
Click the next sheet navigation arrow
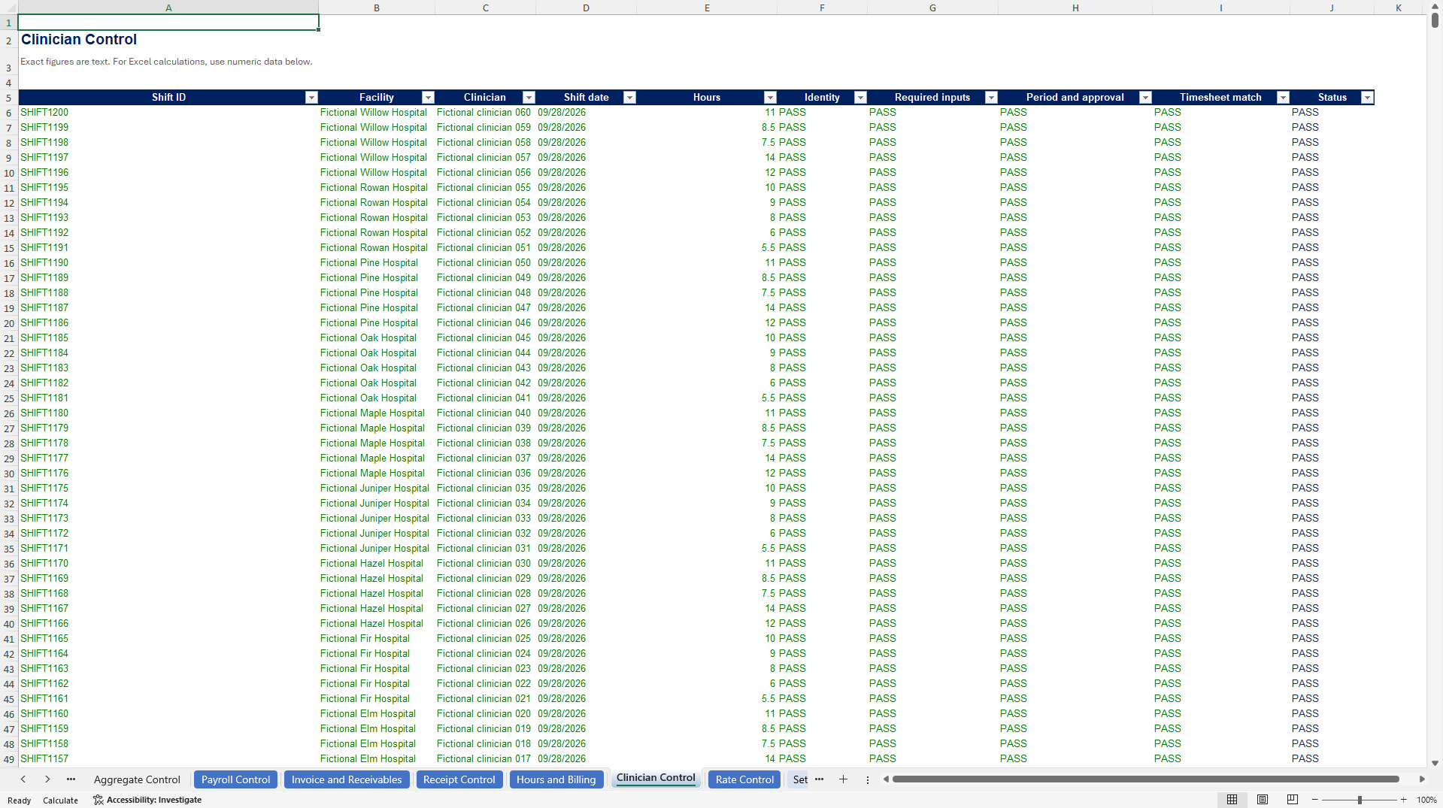click(47, 779)
